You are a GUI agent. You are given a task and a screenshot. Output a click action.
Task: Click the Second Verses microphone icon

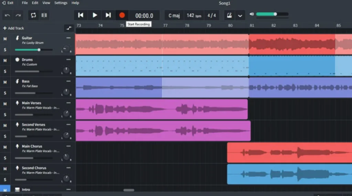pyautogui.click(x=17, y=124)
